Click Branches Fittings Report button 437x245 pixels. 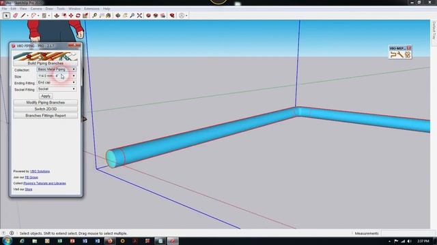(46, 116)
